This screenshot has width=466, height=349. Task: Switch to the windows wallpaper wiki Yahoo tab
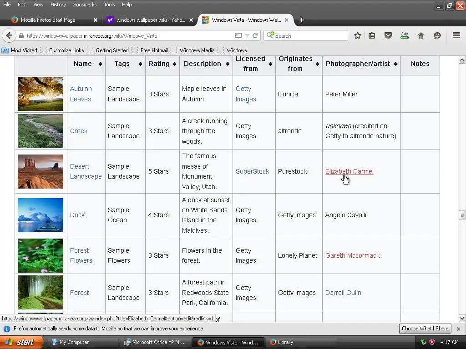pos(150,20)
